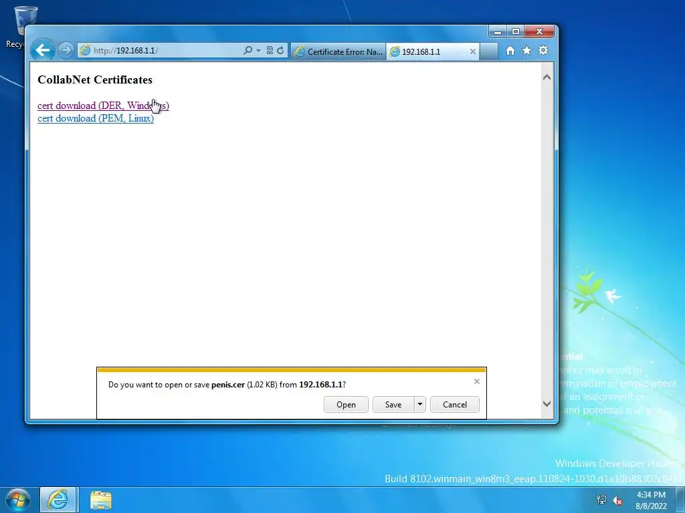Go back with the browser Back arrow
The height and width of the screenshot is (513, 685).
(42, 51)
